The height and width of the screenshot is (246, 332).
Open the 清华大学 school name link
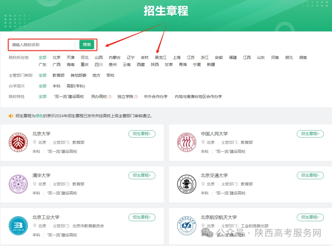point(41,175)
